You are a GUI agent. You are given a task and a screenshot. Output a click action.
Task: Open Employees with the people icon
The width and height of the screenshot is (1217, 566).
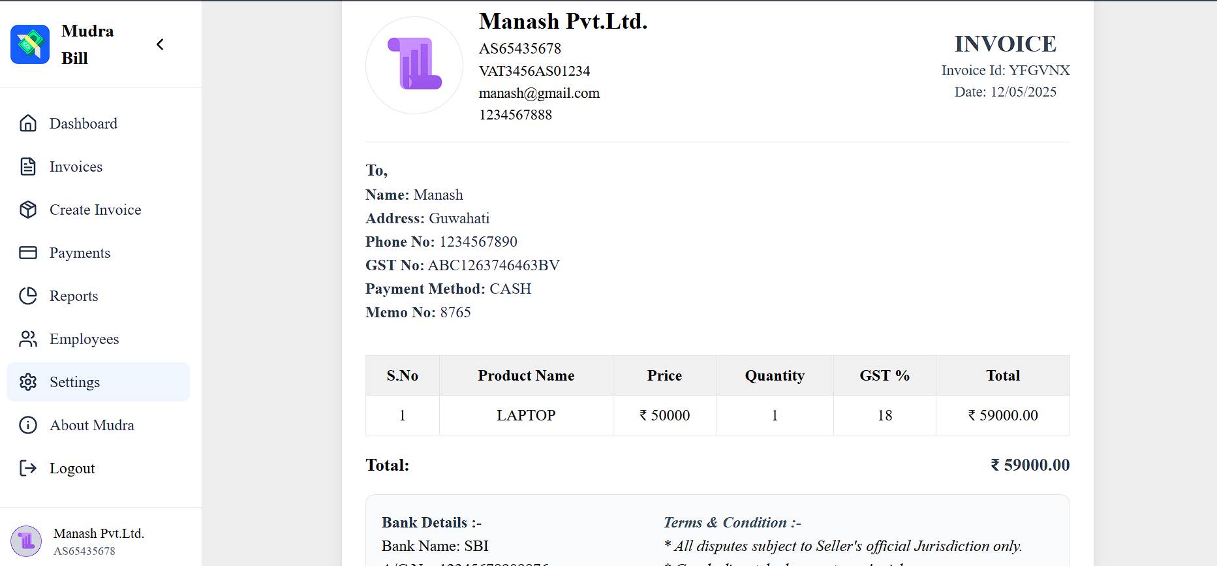tap(29, 339)
